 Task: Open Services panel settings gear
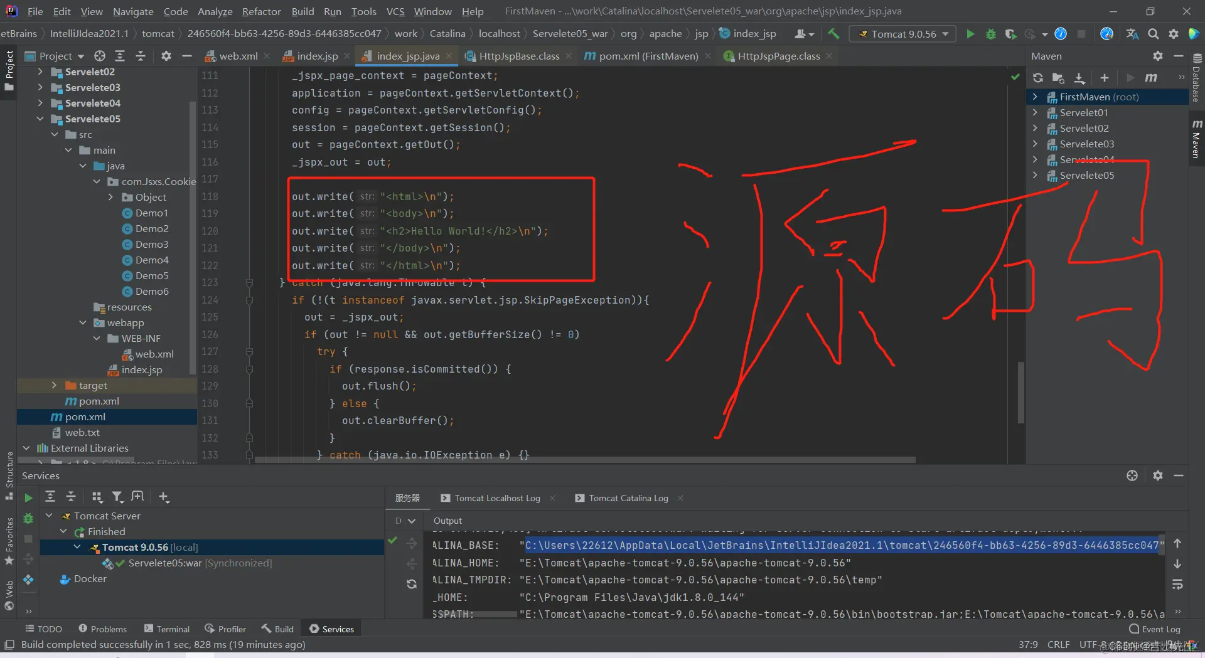pyautogui.click(x=1158, y=475)
